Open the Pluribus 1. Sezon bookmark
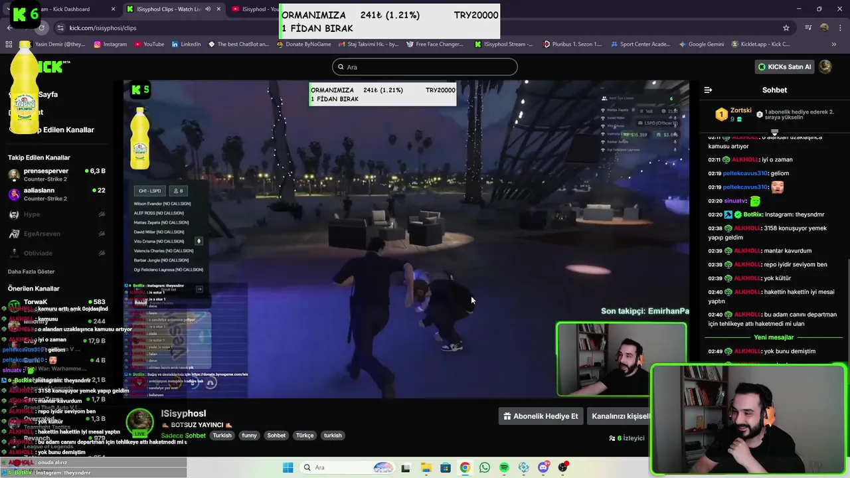850x478 pixels. tap(572, 44)
